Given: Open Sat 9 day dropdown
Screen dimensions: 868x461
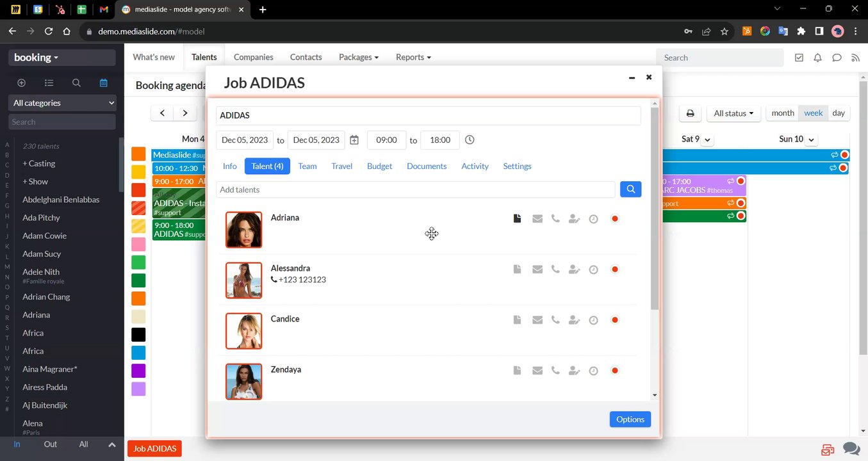Looking at the screenshot, I should pyautogui.click(x=708, y=140).
